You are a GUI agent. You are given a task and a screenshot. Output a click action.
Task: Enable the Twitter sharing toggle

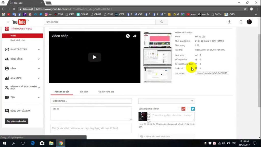(x=193, y=109)
